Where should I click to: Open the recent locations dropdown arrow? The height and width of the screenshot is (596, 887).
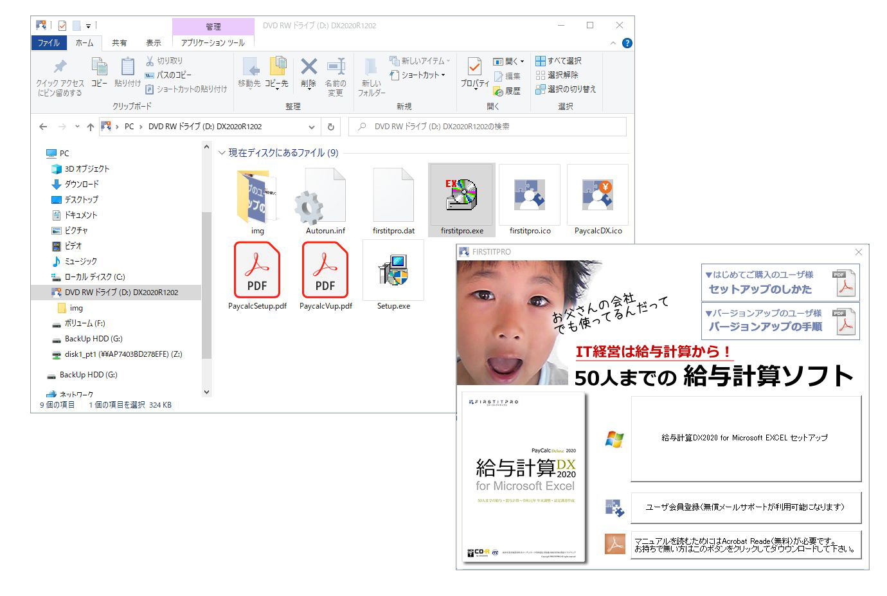click(77, 127)
